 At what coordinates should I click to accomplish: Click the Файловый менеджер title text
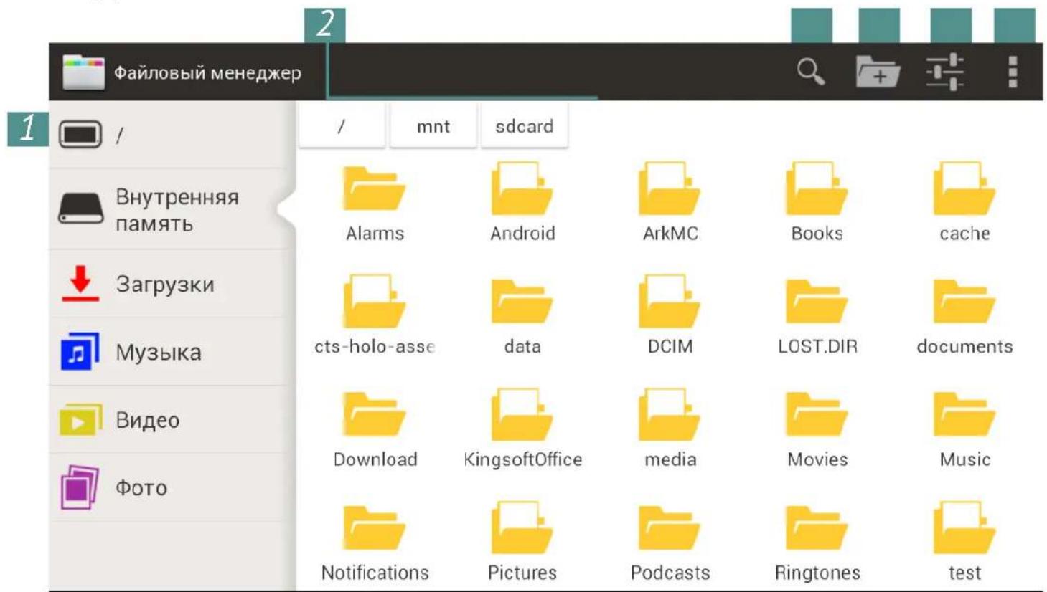point(207,73)
